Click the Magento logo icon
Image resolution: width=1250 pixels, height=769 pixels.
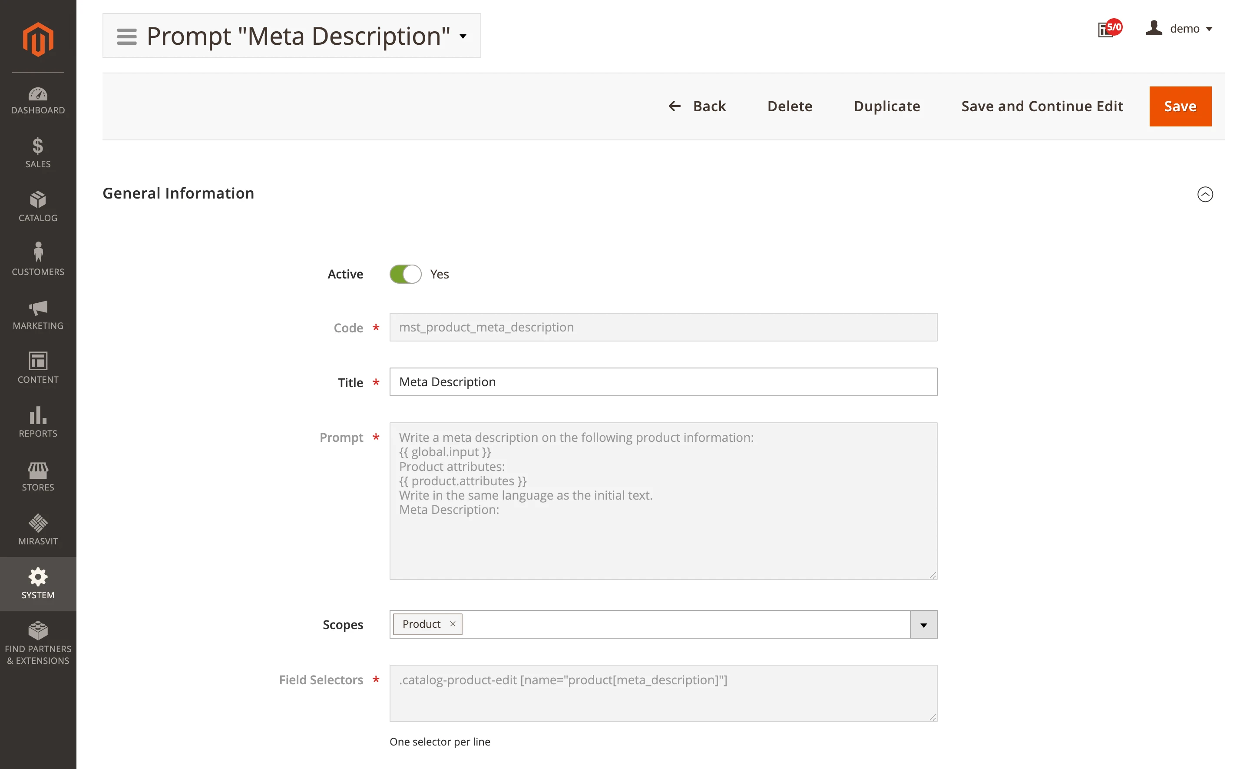tap(38, 39)
